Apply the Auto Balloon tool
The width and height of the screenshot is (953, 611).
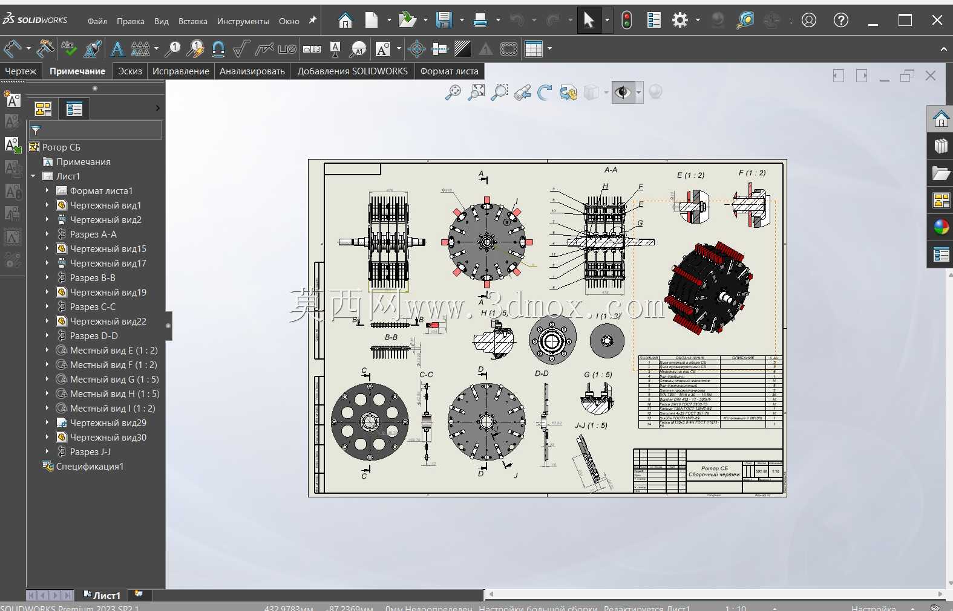(195, 49)
